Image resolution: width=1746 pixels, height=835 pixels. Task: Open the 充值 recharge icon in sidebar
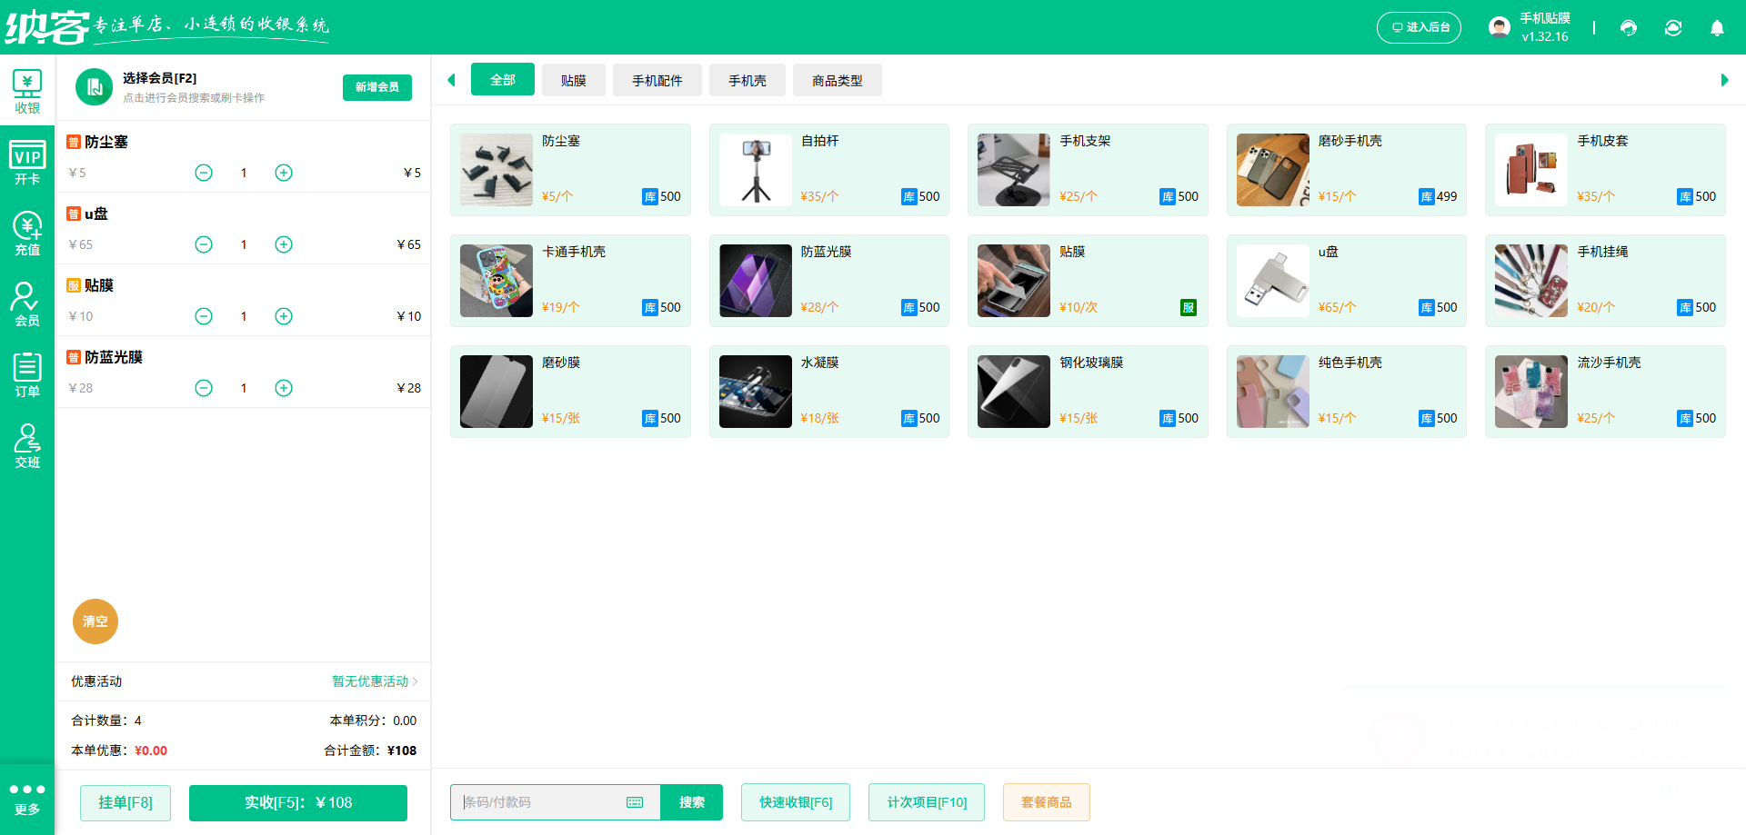[x=27, y=233]
